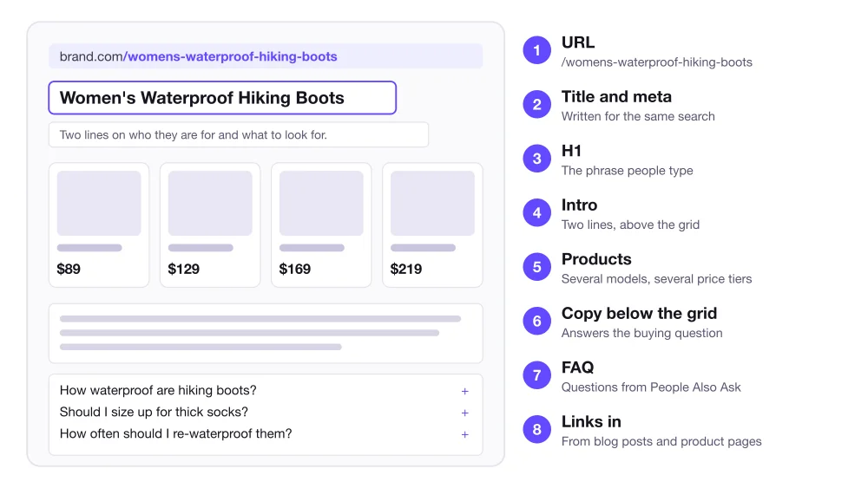Screen dimensions: 868x488
Task: Click the two-line intro text box
Action: point(239,135)
